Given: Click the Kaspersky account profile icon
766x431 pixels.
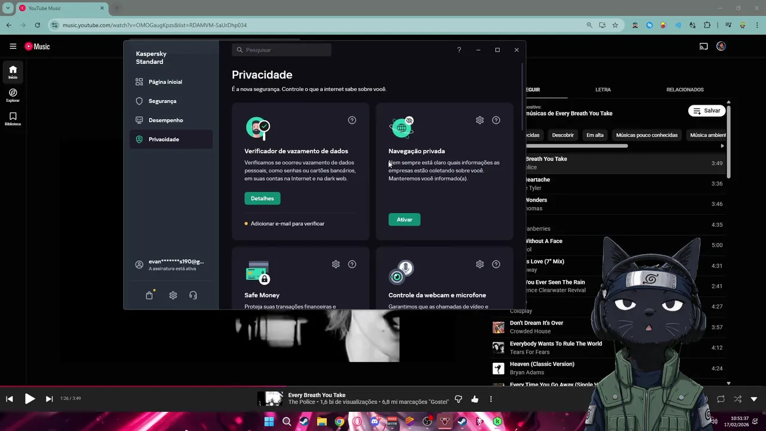Looking at the screenshot, I should [x=139, y=265].
